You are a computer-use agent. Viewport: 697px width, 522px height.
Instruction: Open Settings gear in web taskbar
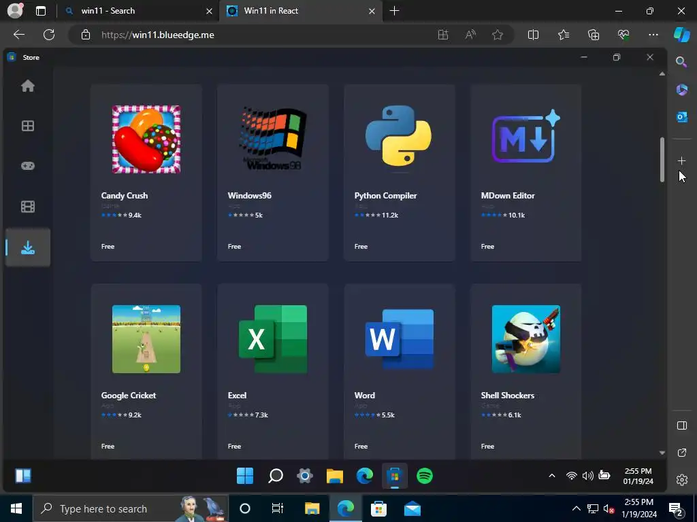click(x=305, y=476)
